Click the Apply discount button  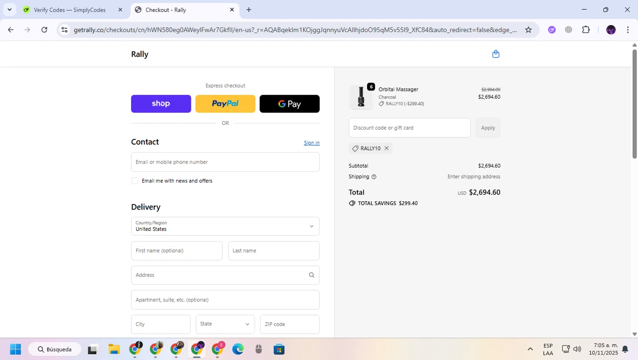click(x=488, y=128)
